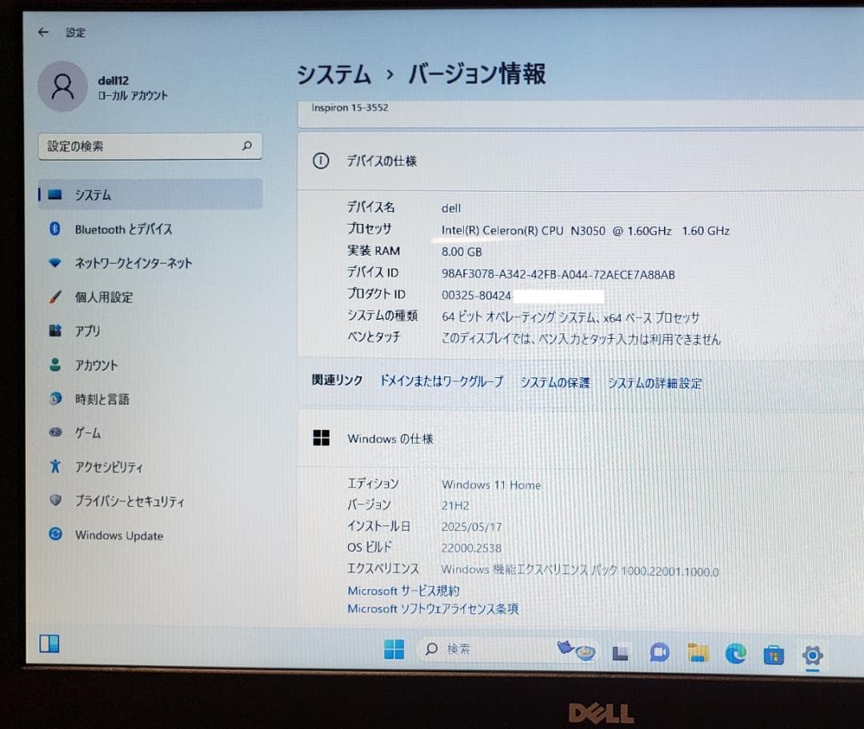Click the Windows Start button
Viewport: 864px width, 729px height.
pyautogui.click(x=393, y=650)
